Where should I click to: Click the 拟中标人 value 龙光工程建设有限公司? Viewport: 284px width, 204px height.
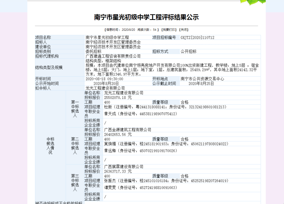(x=105, y=88)
